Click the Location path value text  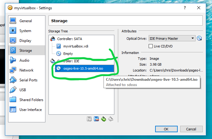[176, 70]
